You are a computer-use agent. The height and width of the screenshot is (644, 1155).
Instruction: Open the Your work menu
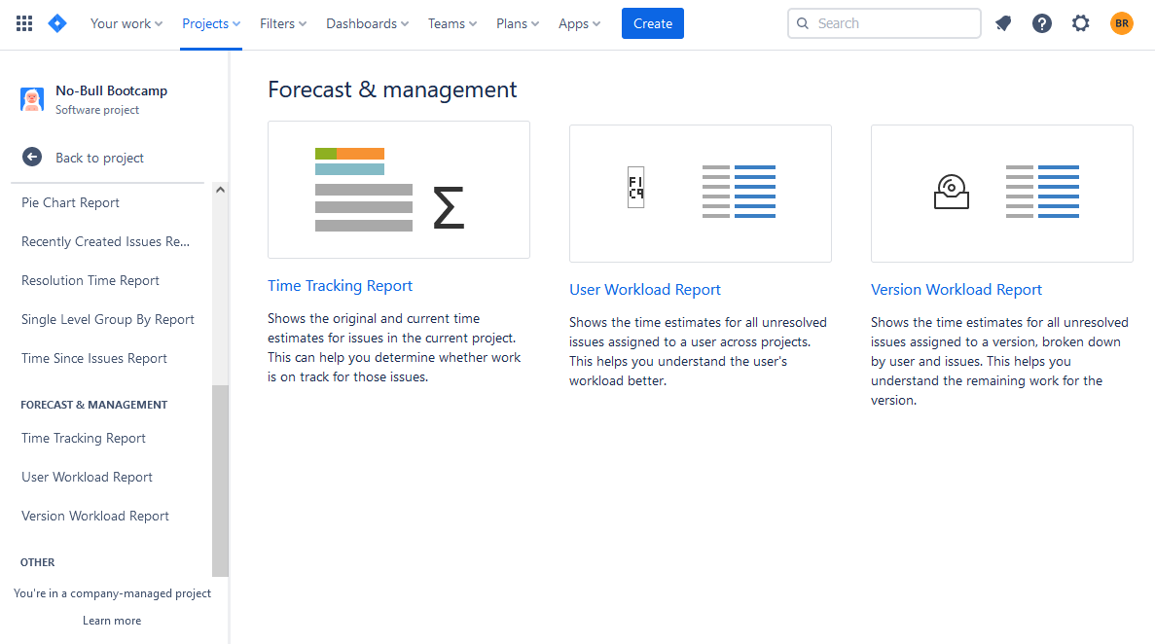[x=126, y=22]
